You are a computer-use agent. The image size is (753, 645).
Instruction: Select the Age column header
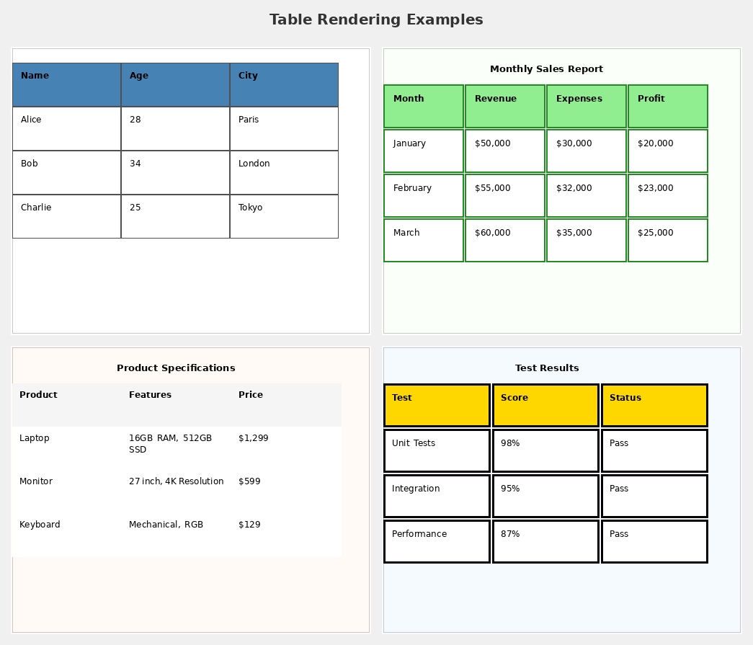(138, 76)
